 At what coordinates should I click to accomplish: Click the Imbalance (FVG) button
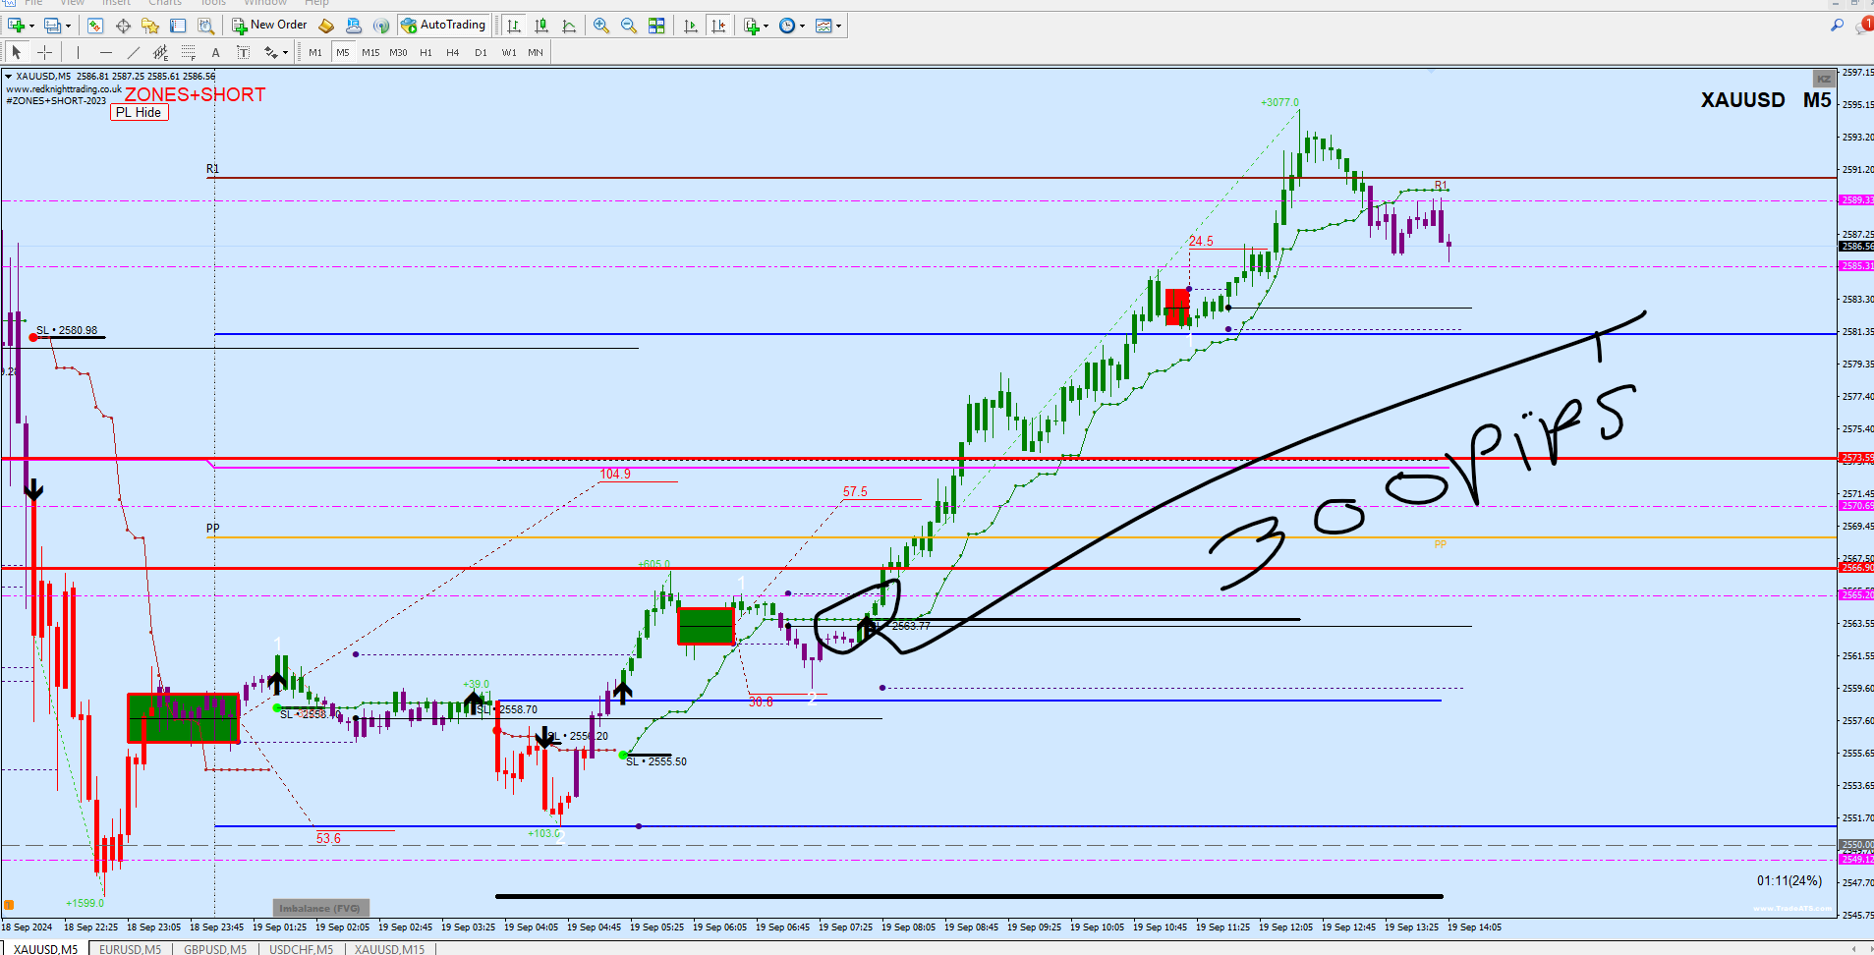pos(320,908)
